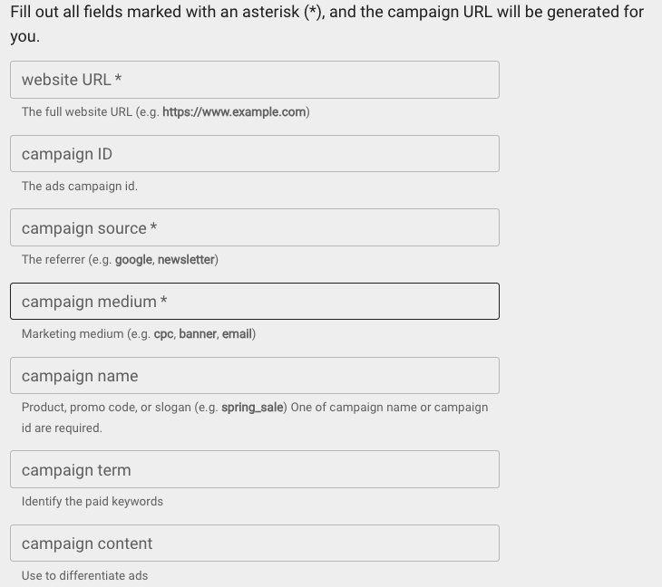Activate the campaign name input

[254, 376]
